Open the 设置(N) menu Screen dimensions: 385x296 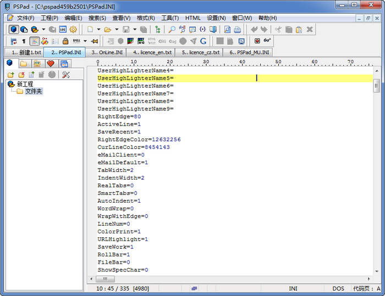[x=216, y=18]
